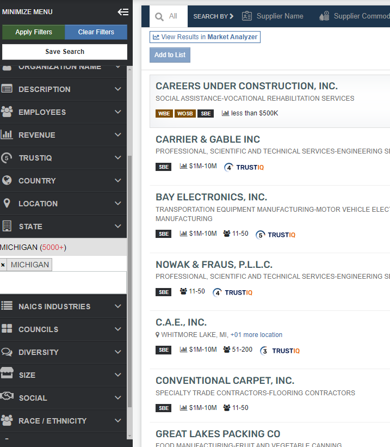Image resolution: width=390 pixels, height=447 pixels.
Task: Open CONVENTIONAL CARPET, INC. listing
Action: (x=225, y=381)
